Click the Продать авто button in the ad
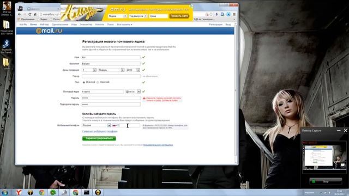The width and height of the screenshot is (349, 196). [179, 16]
